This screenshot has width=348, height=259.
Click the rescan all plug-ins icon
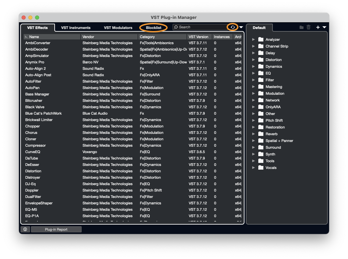pyautogui.click(x=232, y=27)
